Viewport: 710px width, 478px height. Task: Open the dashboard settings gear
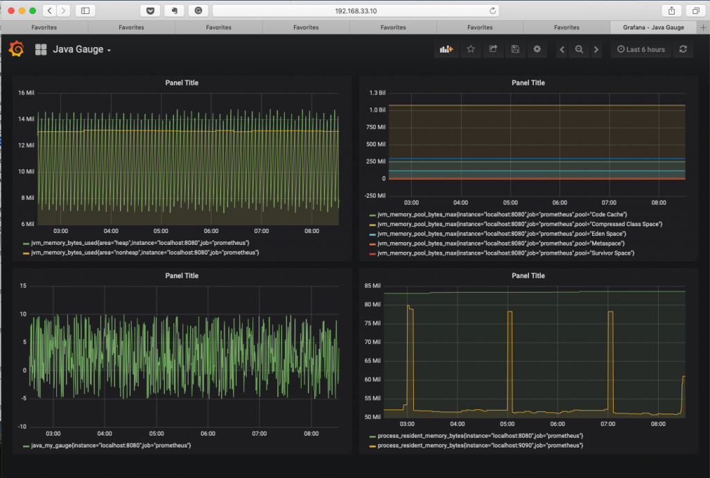coord(537,49)
